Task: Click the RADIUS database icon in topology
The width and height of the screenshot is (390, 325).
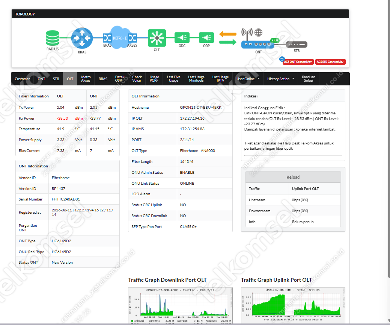Action: tap(53, 38)
